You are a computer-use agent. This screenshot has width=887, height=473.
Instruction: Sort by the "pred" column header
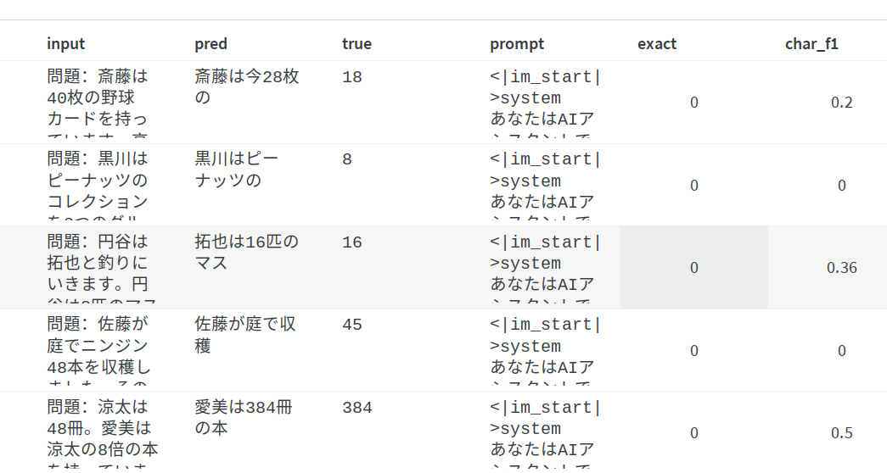click(211, 44)
